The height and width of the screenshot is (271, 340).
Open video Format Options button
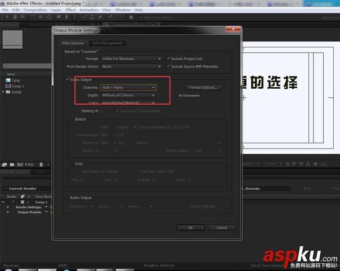tap(203, 87)
